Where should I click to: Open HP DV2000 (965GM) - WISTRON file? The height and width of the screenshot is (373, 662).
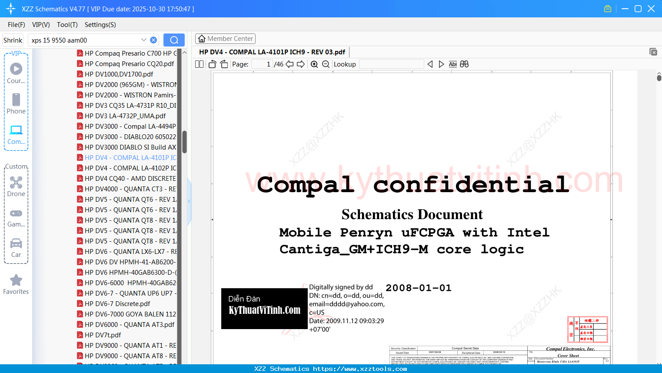tap(126, 85)
